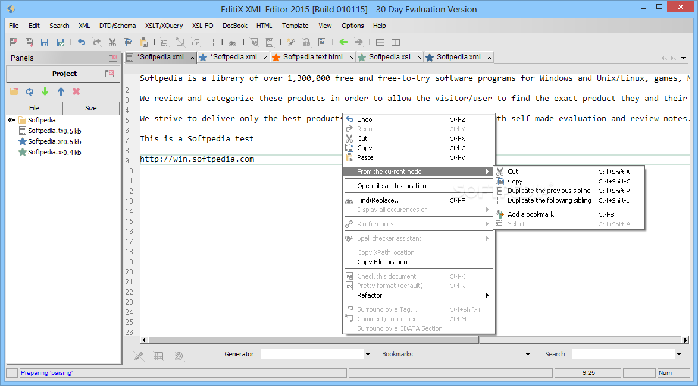Click the pencil icon below the editor
The height and width of the screenshot is (386, 698).
coord(139,356)
